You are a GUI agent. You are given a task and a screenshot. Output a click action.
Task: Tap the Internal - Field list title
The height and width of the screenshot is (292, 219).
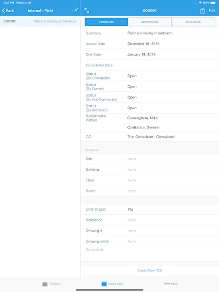pyautogui.click(x=40, y=11)
